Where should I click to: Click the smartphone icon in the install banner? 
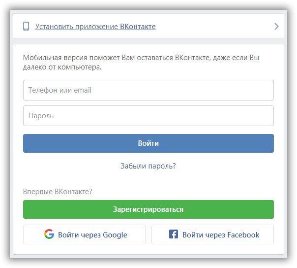click(x=26, y=27)
